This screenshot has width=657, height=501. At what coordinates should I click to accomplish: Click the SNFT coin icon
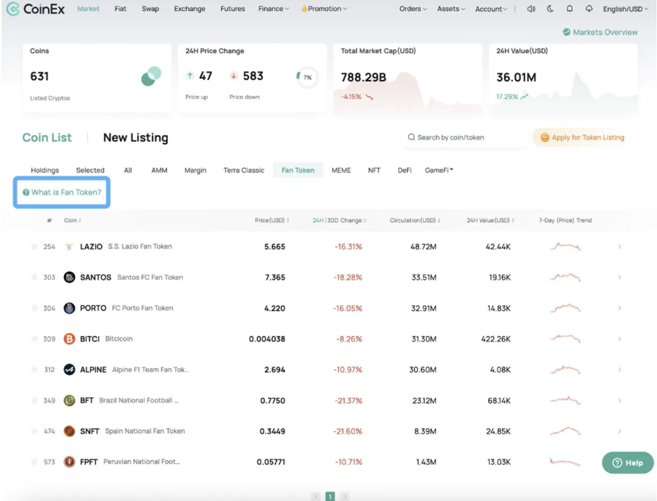[69, 431]
